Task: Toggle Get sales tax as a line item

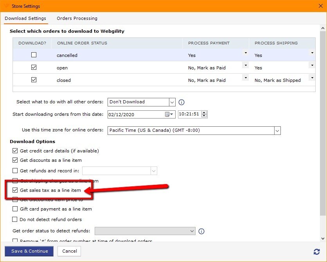Action: pyautogui.click(x=15, y=190)
